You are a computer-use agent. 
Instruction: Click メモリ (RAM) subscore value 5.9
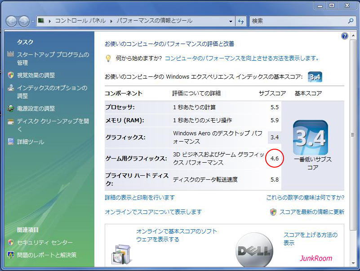tap(274, 120)
